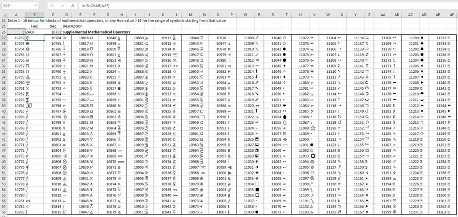Click the Insert Function fx icon
The width and height of the screenshot is (458, 217).
click(x=72, y=5)
